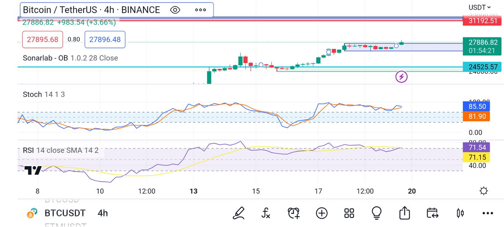This screenshot has width=504, height=227.
Task: Open the layout grid icon
Action: pyautogui.click(x=349, y=213)
